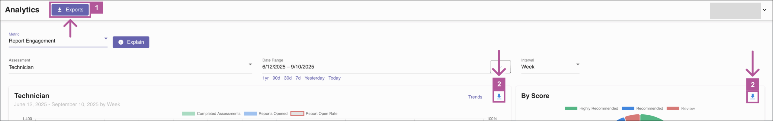Download the By Score chart data

click(x=752, y=97)
